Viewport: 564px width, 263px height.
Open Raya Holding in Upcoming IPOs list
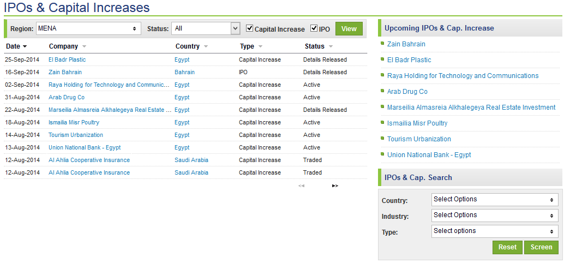463,76
